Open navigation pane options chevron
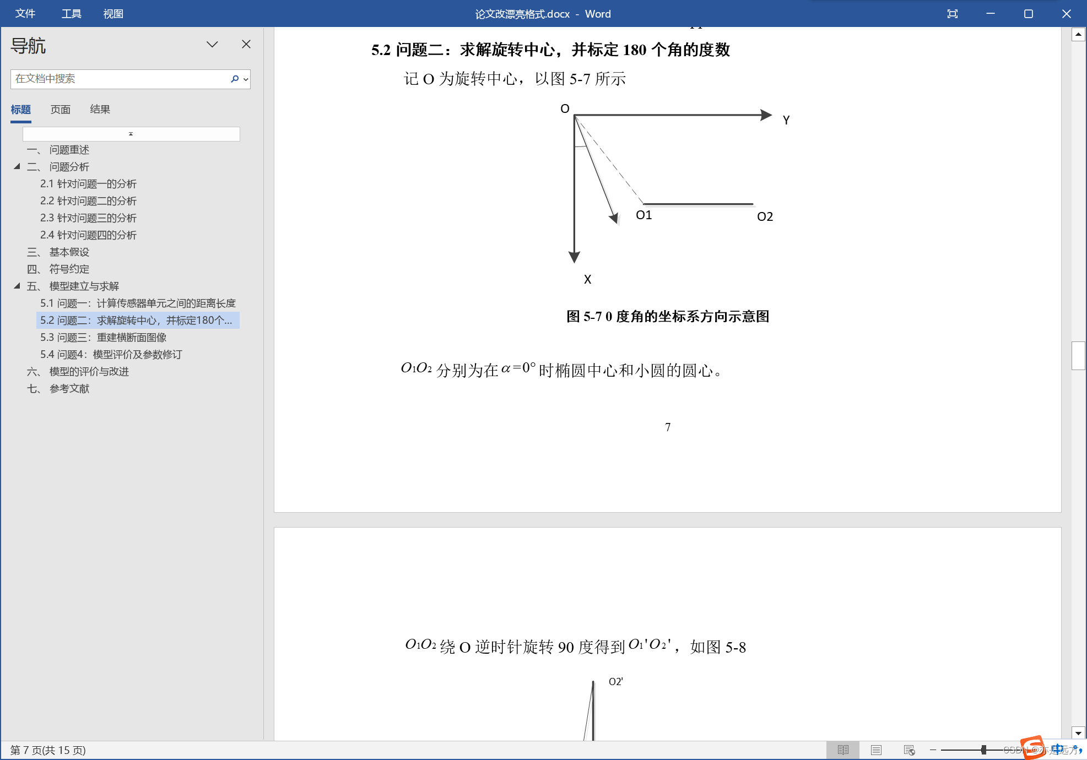This screenshot has width=1087, height=760. (x=212, y=44)
